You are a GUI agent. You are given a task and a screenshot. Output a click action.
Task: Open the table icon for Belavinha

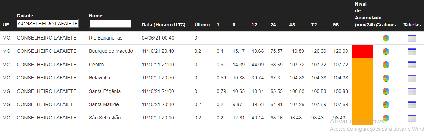coord(412,78)
